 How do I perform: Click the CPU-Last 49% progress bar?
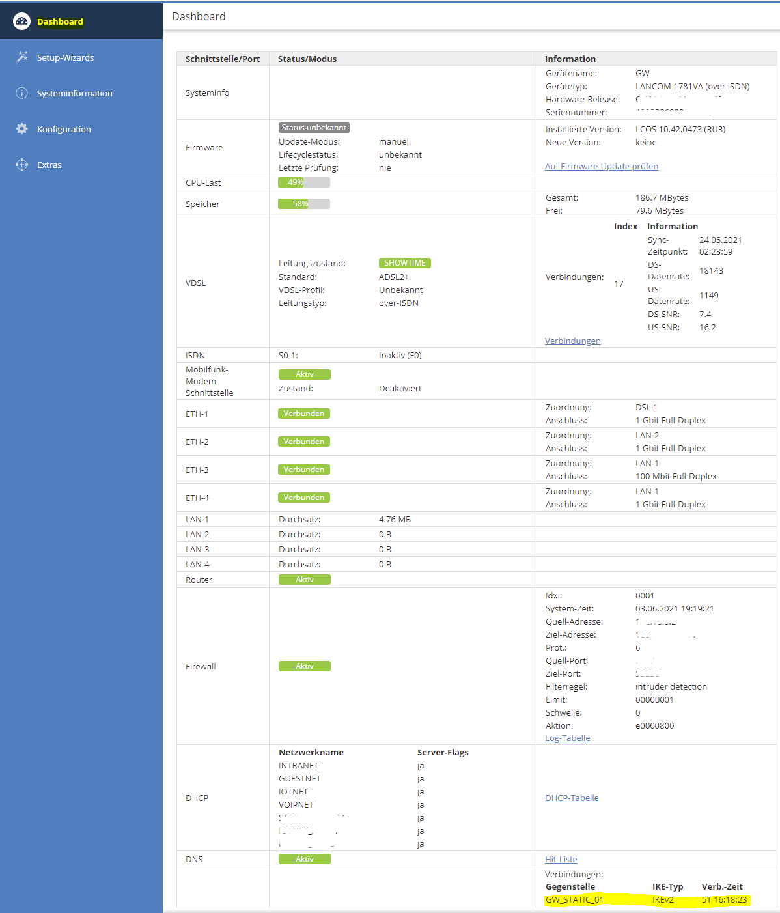304,182
